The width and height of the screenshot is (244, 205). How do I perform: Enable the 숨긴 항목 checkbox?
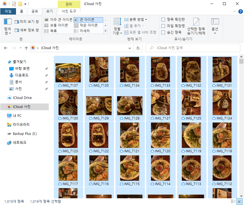point(163,33)
